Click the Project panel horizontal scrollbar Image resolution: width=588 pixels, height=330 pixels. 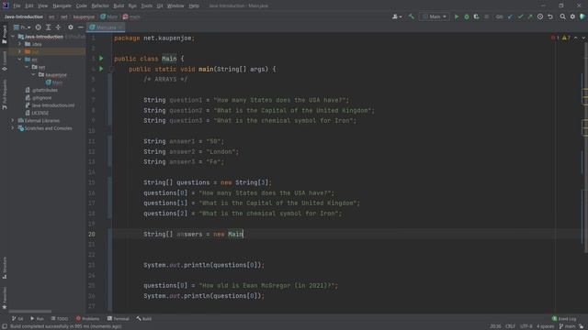point(30,312)
